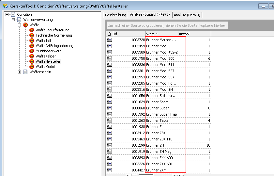Collapse the Condition root node

point(7,14)
